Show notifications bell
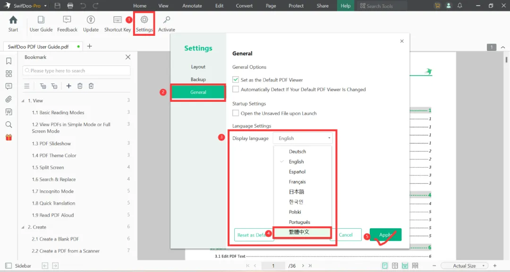 coord(459,6)
